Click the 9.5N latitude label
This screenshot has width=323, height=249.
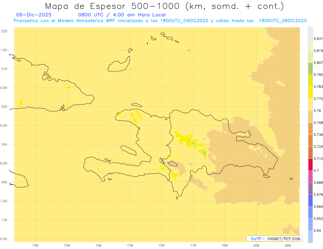click(4, 126)
